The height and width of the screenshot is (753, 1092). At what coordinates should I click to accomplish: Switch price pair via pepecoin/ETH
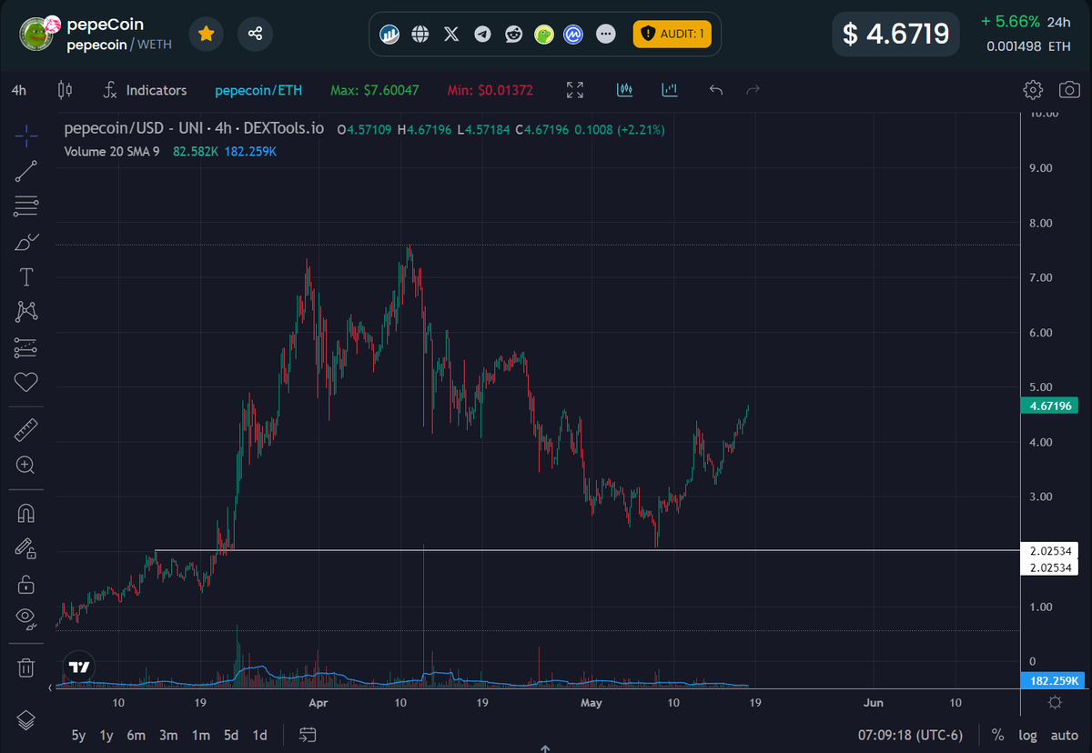pos(258,90)
